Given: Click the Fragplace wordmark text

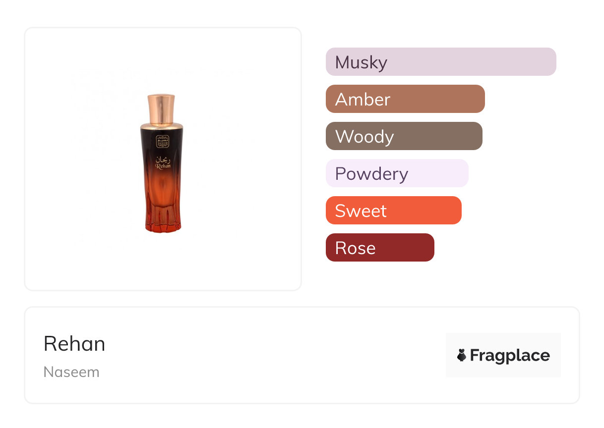Looking at the screenshot, I should [x=510, y=355].
